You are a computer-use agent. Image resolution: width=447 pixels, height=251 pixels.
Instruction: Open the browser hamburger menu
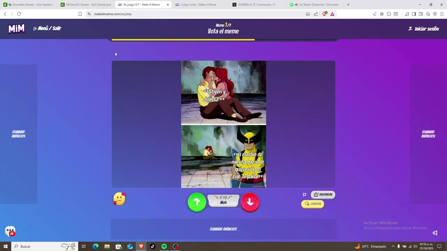(x=442, y=14)
